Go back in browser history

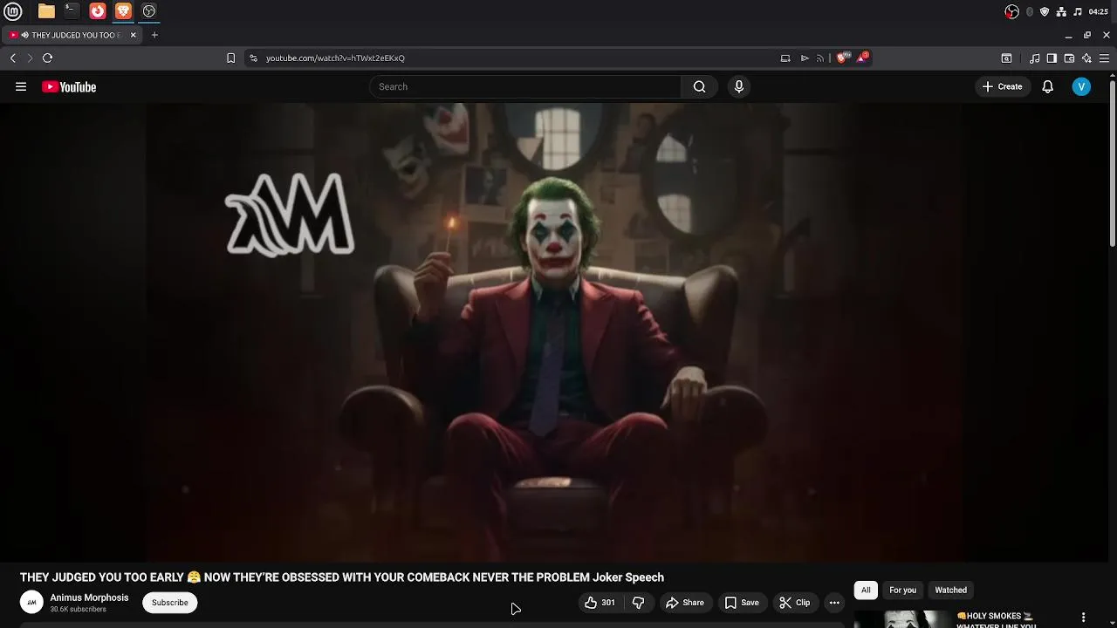pos(12,58)
